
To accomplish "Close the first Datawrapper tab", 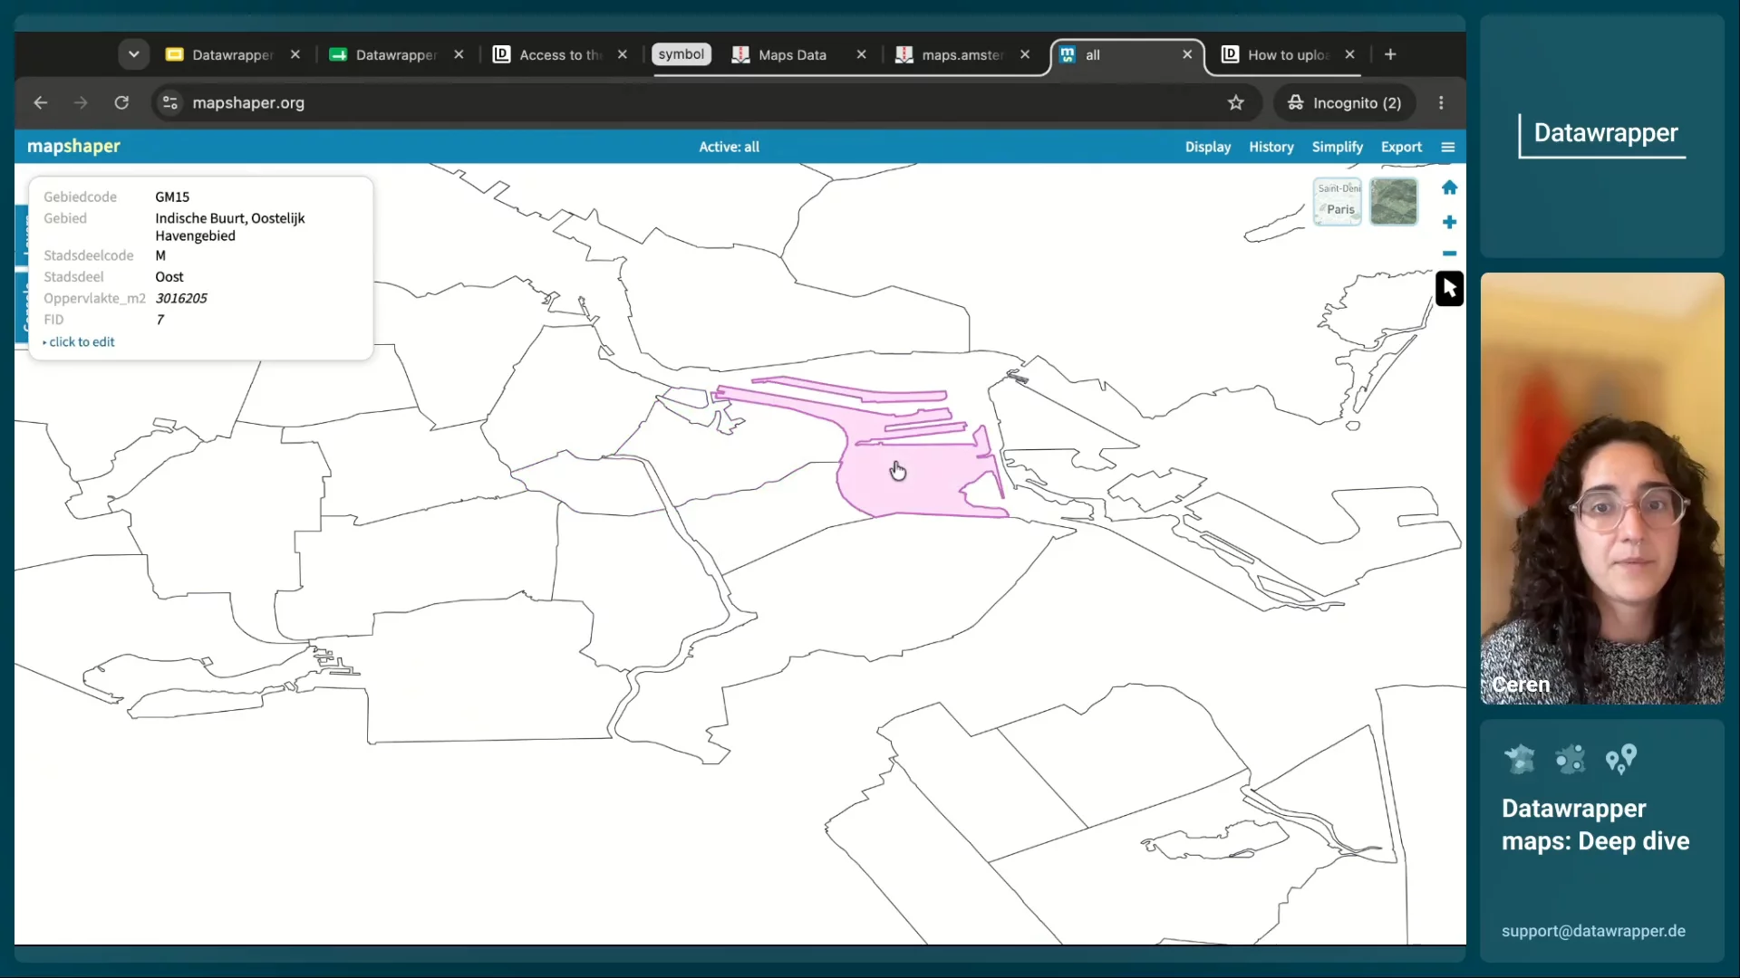I will (x=295, y=54).
